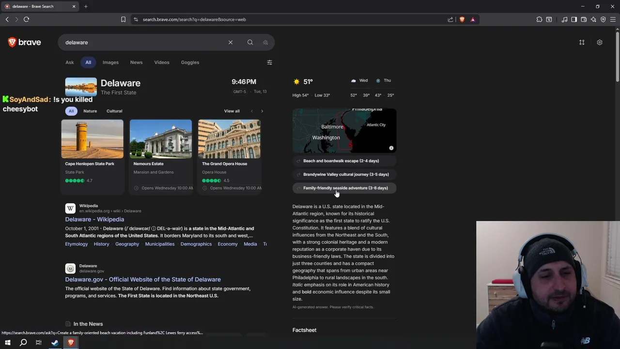Open the Goggles tab
Viewport: 620px width, 349px height.
click(190, 62)
